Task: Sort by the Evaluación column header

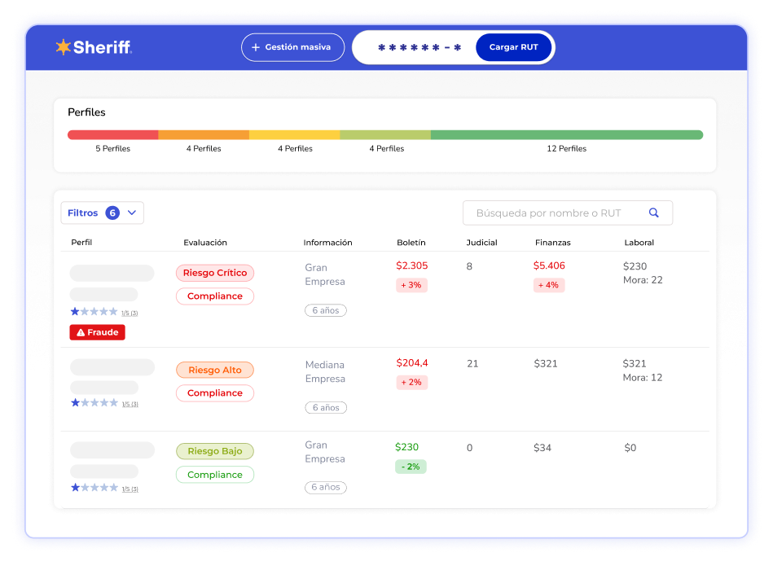Action: pyautogui.click(x=205, y=243)
